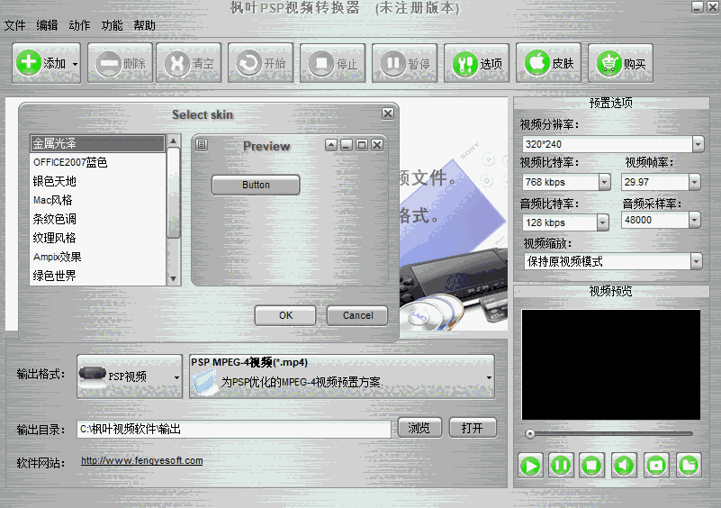Click the 输出目录 path input field
The image size is (721, 508).
(234, 430)
